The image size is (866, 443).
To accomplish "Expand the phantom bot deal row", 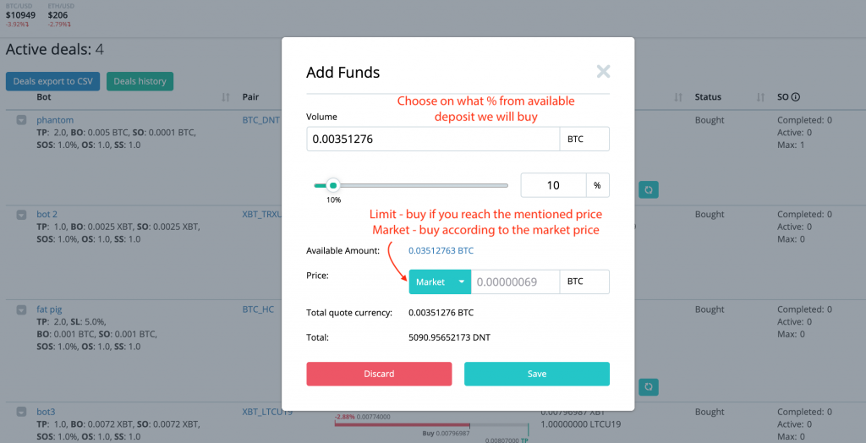I will 21,121.
